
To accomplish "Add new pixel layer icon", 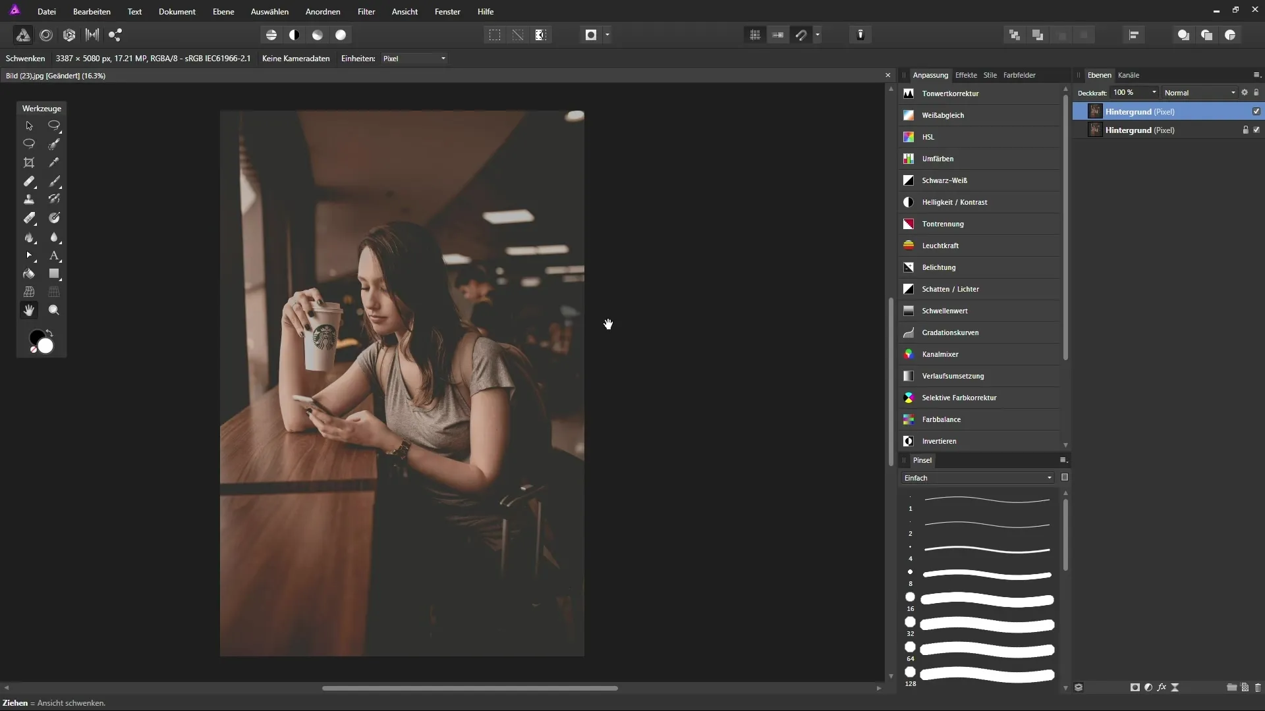I will (x=1245, y=687).
